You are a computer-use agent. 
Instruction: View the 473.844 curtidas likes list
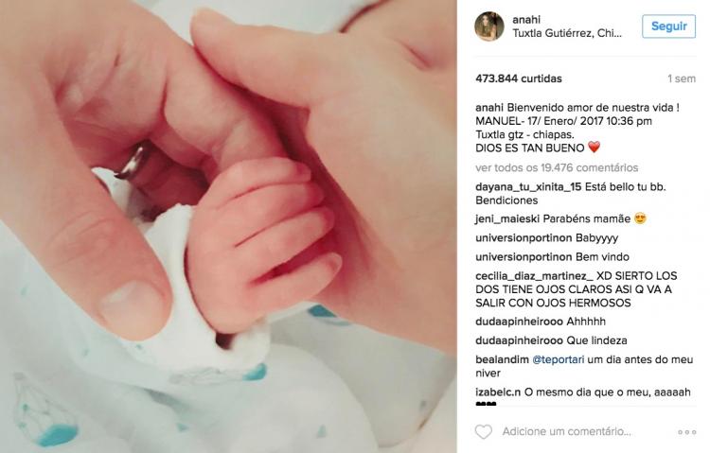pos(519,78)
